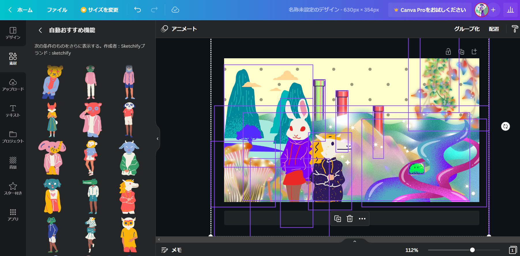Image resolution: width=520 pixels, height=256 pixels.
Task: Select the monkey character in blue shirt
Action: (x=91, y=158)
